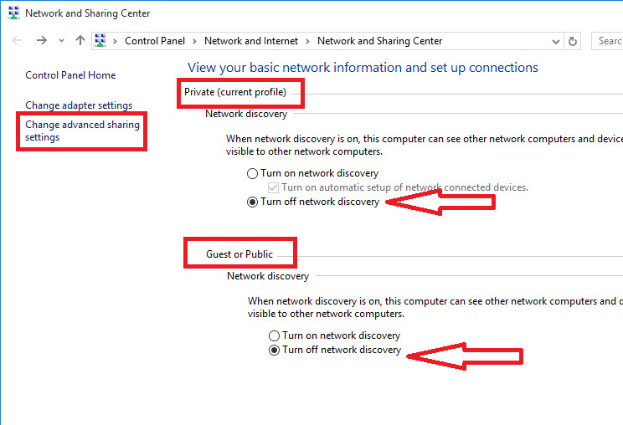The width and height of the screenshot is (623, 425).
Task: Click the Network and Sharing Center title icon
Action: pos(13,13)
